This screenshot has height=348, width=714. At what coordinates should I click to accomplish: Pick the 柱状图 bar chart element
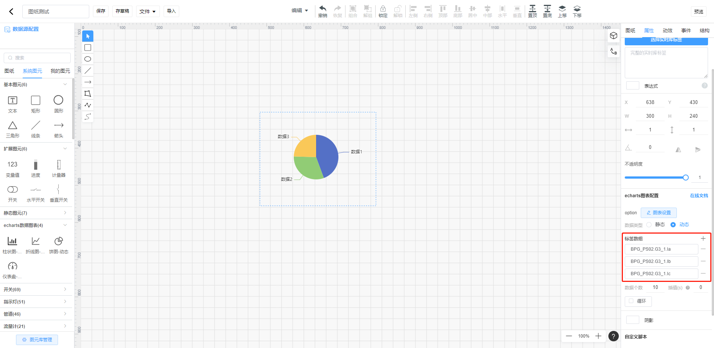click(x=12, y=245)
